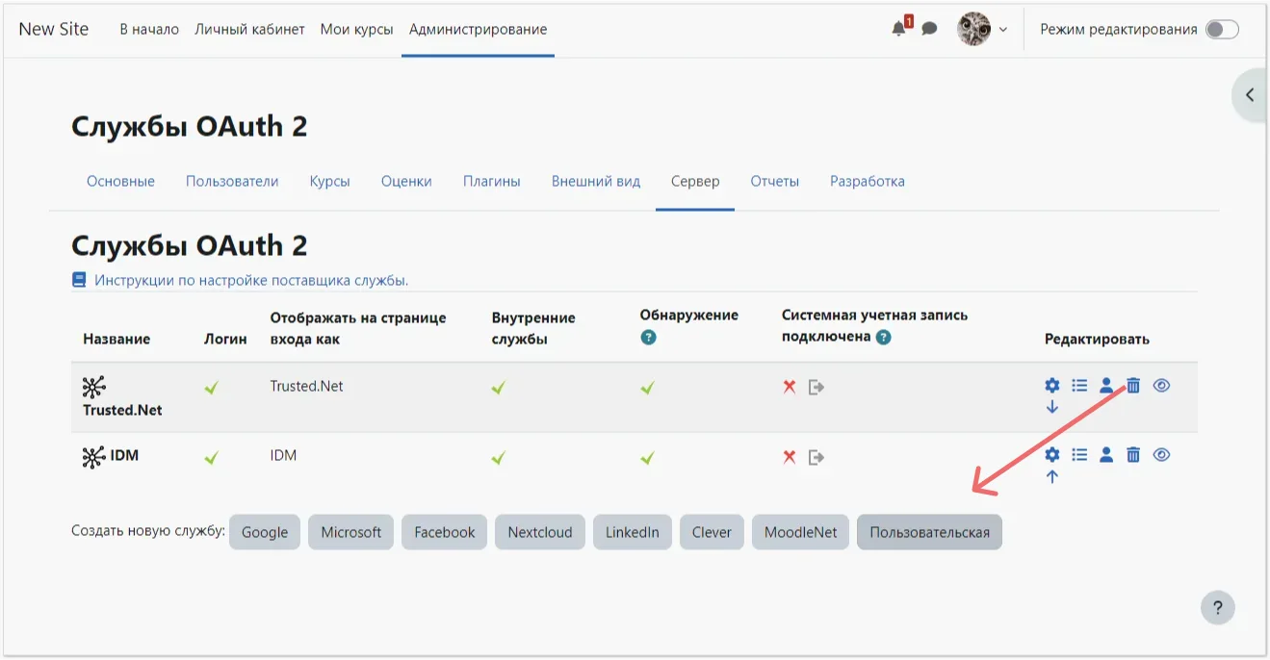Create a new Google service
The width and height of the screenshot is (1270, 660).
[265, 531]
